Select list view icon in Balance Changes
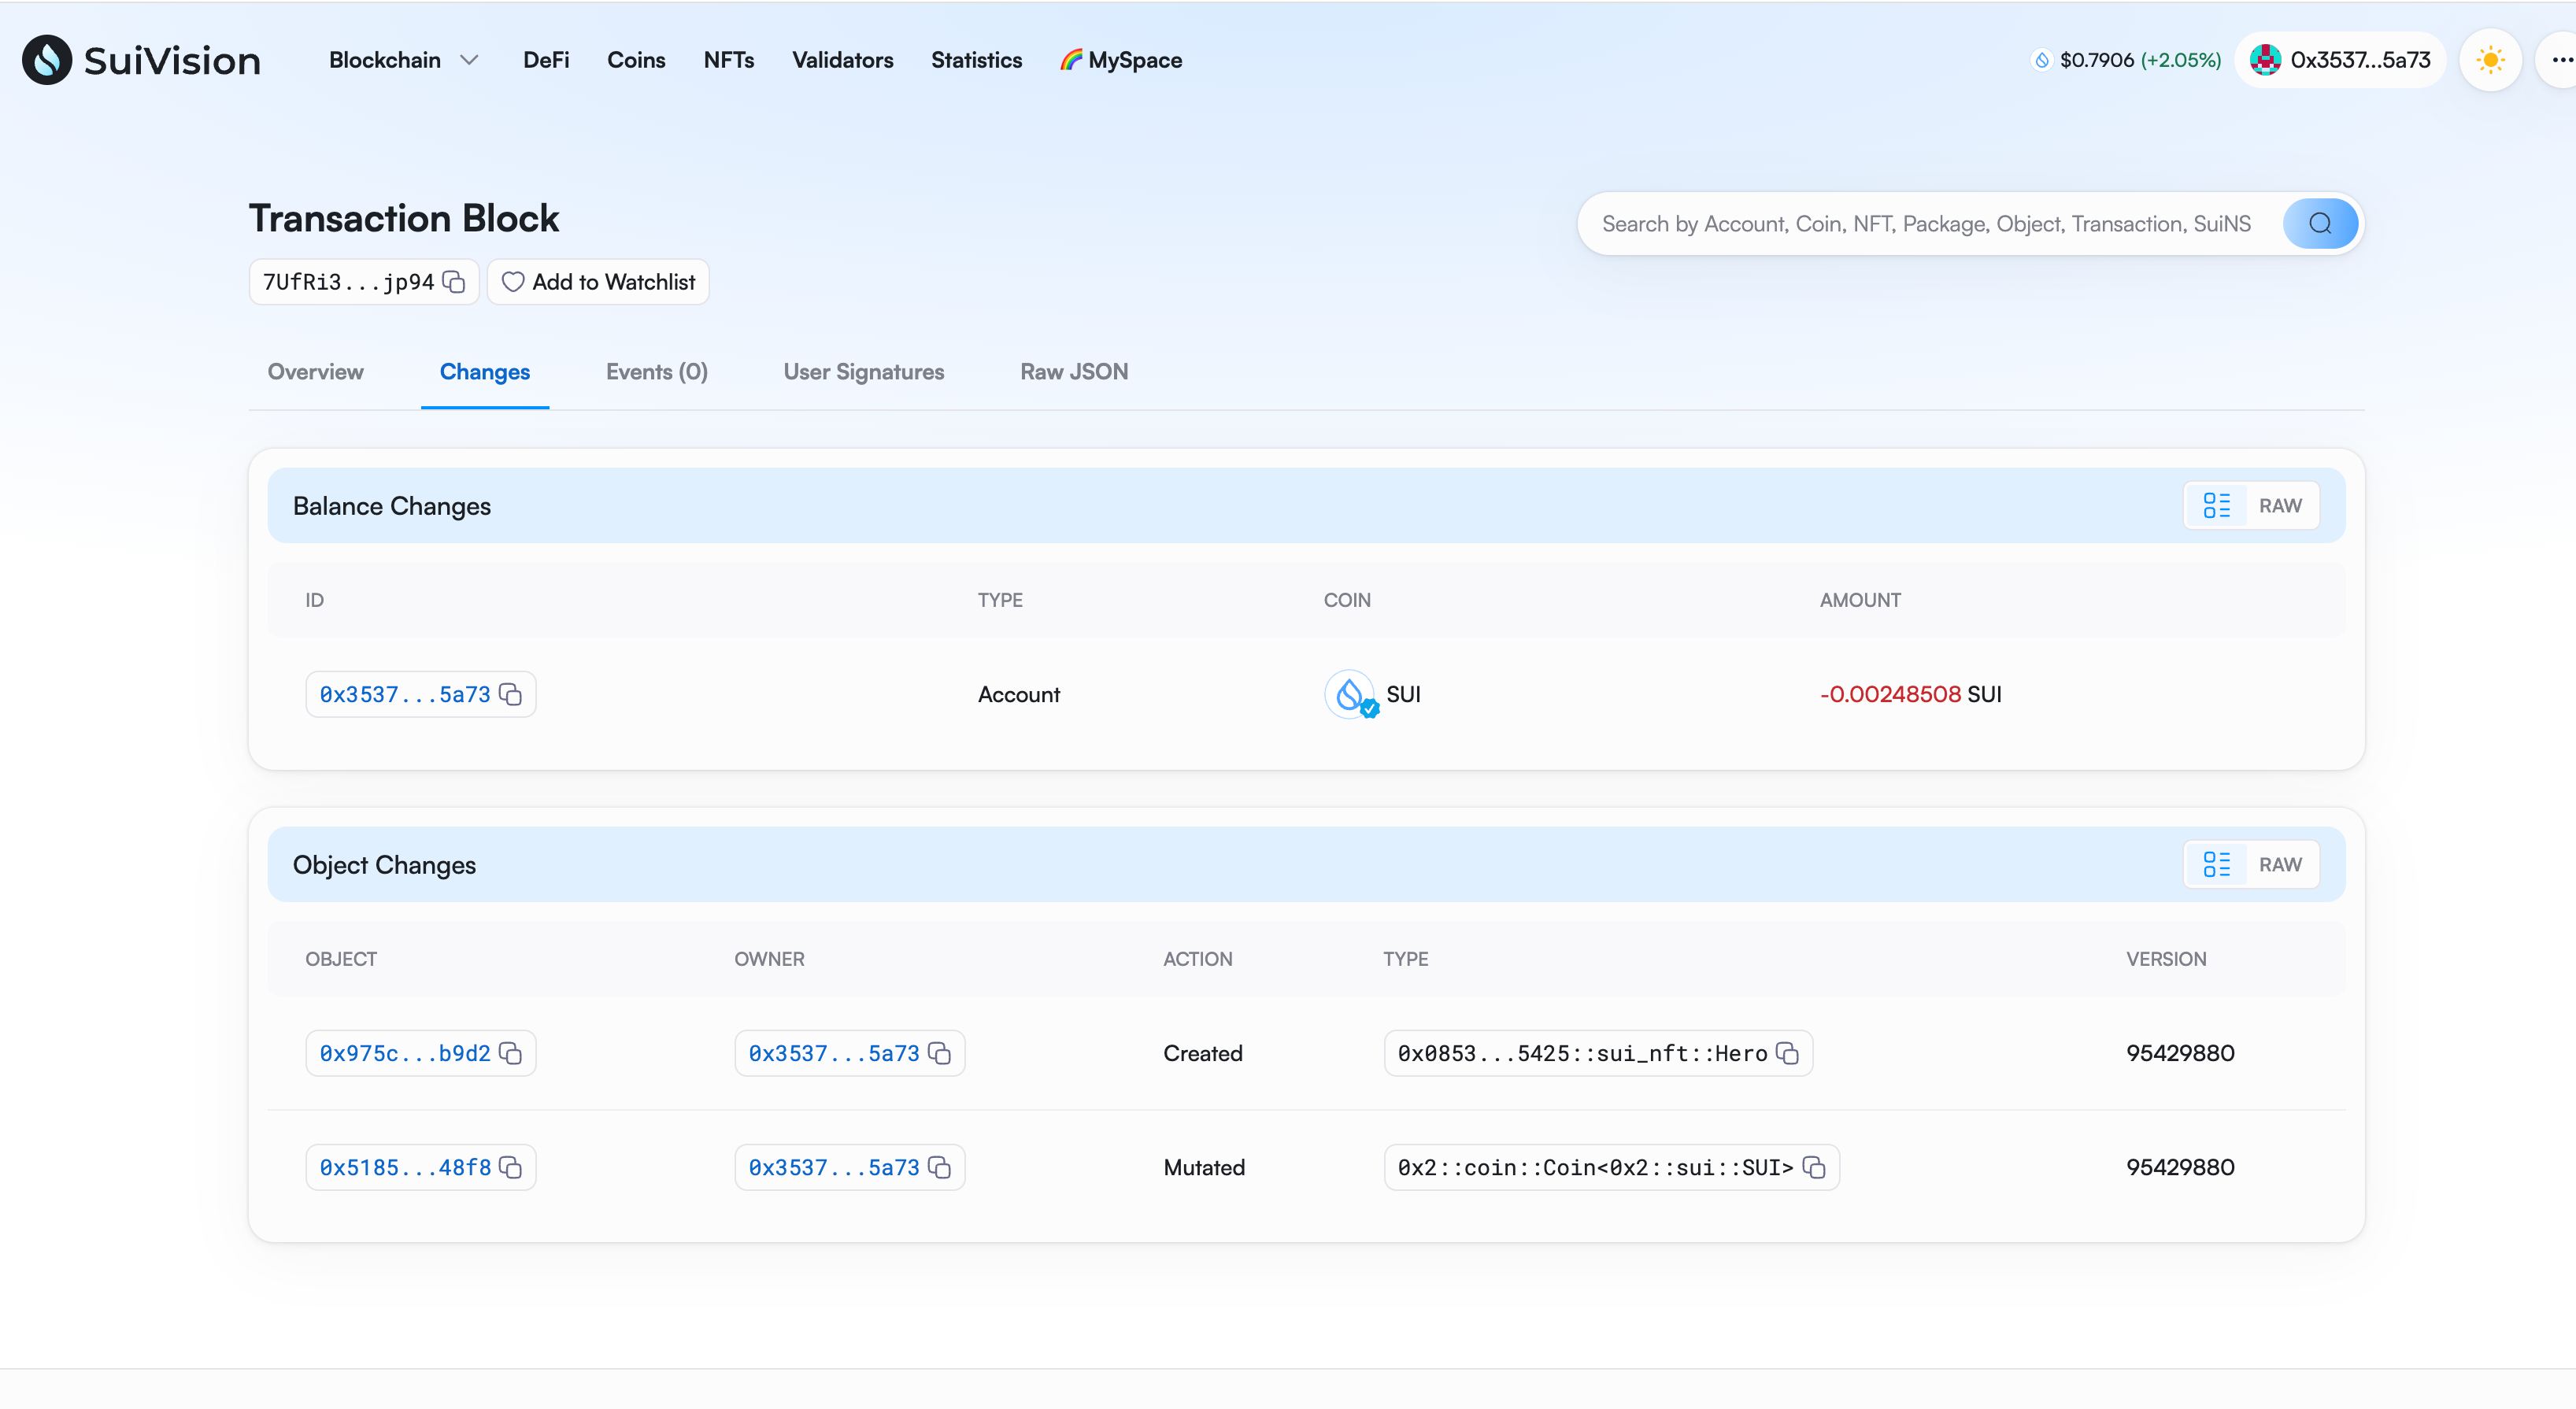This screenshot has width=2576, height=1409. tap(2217, 506)
